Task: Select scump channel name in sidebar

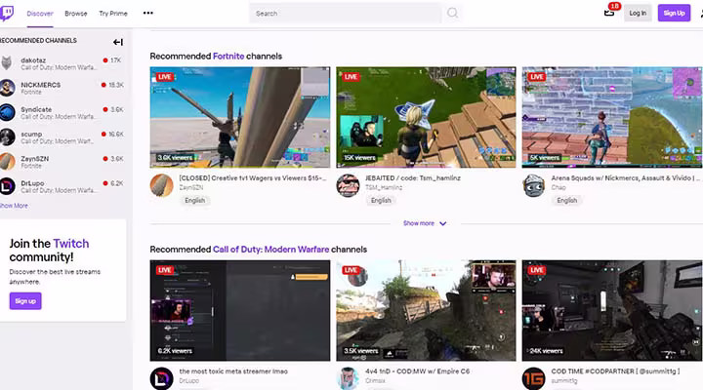Action: [31, 134]
